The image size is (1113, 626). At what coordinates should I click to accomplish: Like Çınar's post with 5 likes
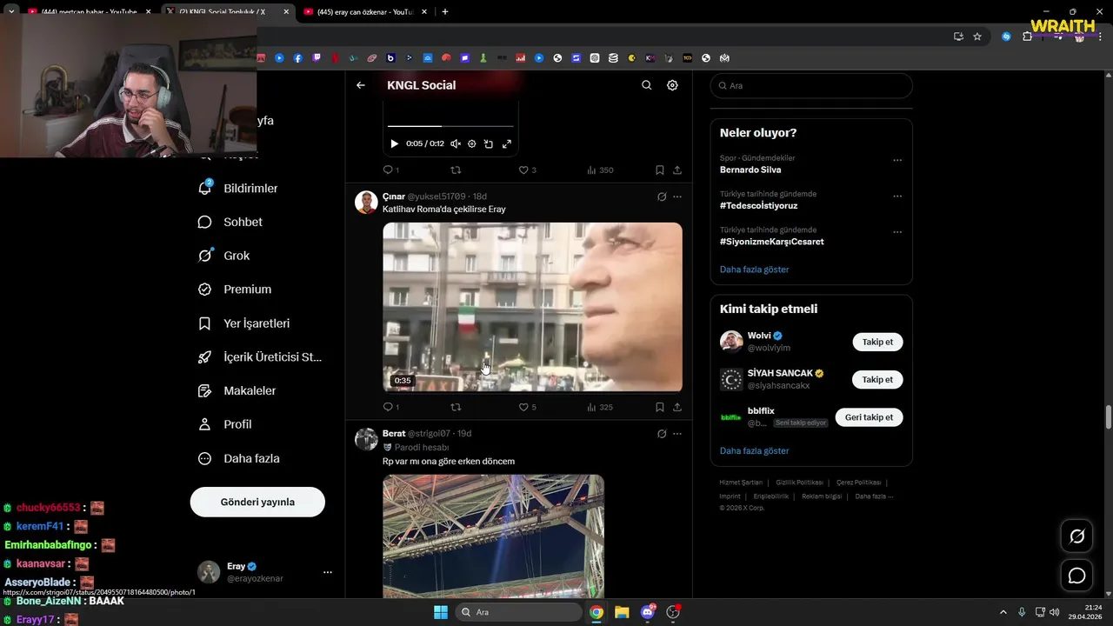pos(527,407)
